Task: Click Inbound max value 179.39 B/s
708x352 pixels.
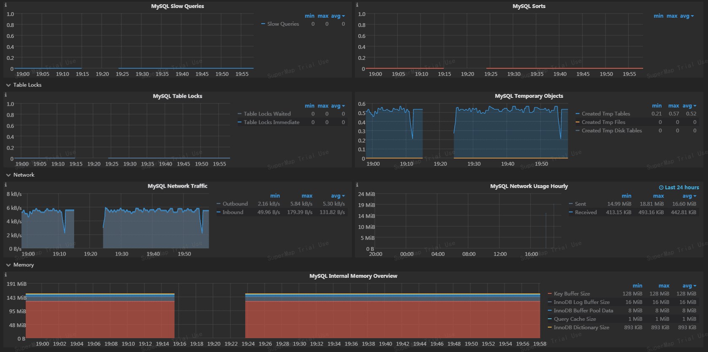Action: coord(300,212)
